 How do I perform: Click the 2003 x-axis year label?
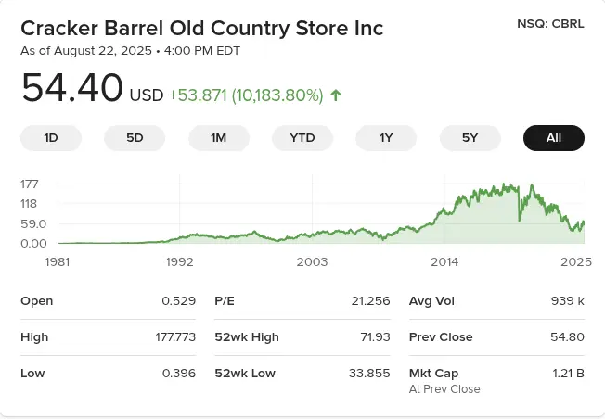pyautogui.click(x=313, y=262)
